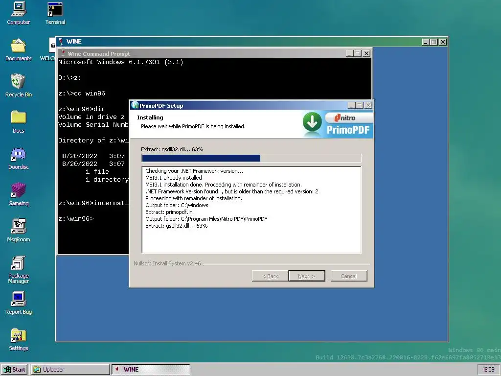The image size is (501, 376).
Task: Launch the Doordisc shortcut
Action: pyautogui.click(x=18, y=158)
